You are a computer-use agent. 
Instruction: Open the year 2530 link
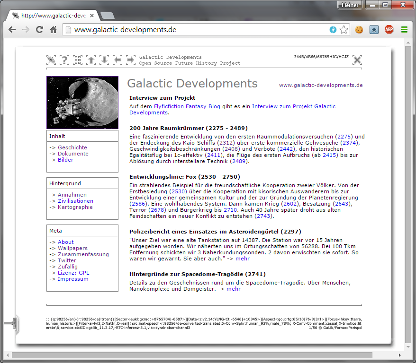pos(178,191)
